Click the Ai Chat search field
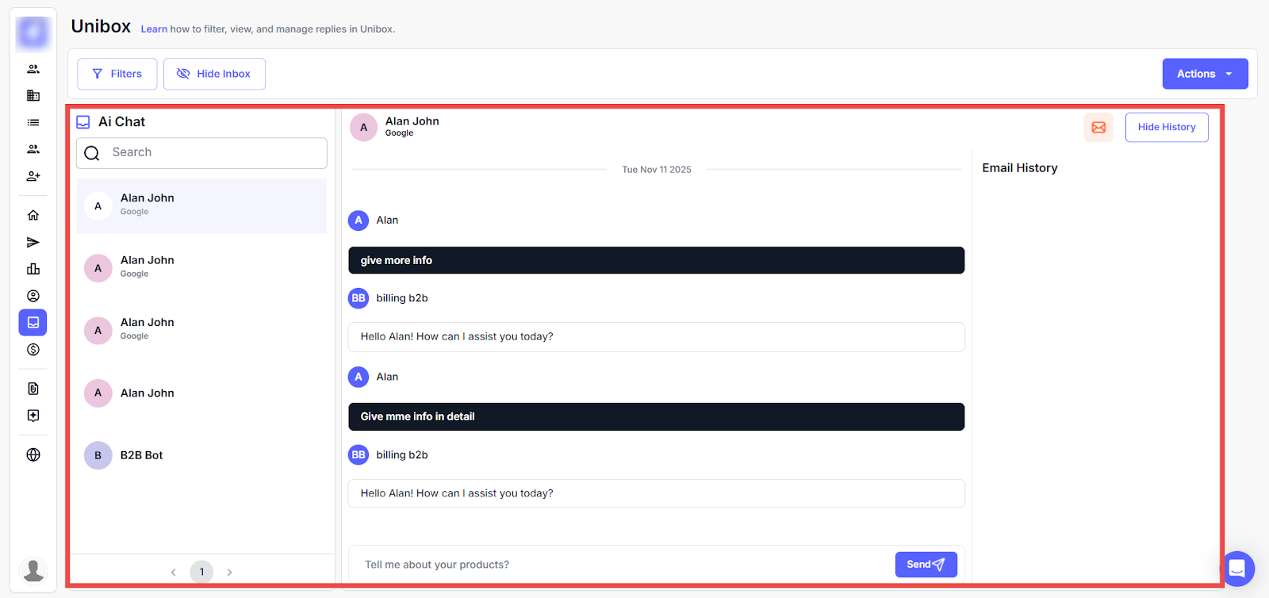Viewport: 1269px width, 598px height. tap(214, 152)
